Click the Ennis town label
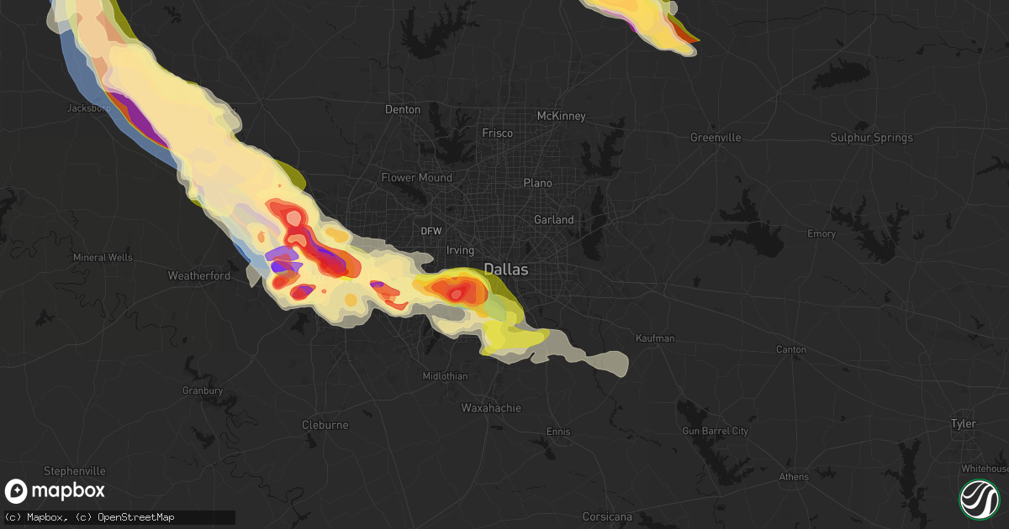Viewport: 1009px width, 529px height. click(x=557, y=431)
